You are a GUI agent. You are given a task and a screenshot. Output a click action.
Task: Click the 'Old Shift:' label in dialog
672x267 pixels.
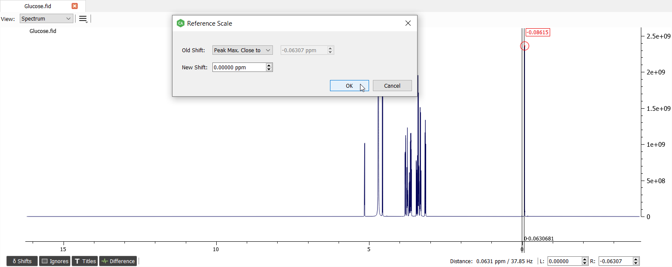[x=193, y=50]
